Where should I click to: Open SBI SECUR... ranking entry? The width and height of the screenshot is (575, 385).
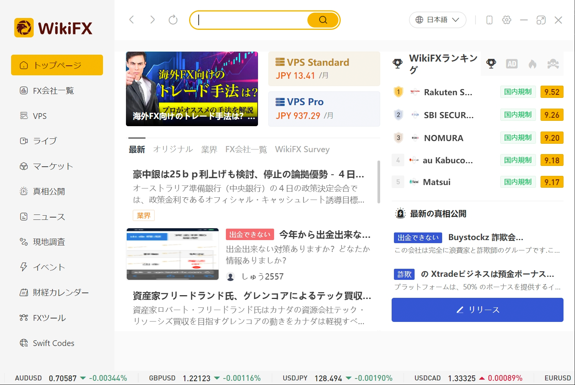pos(449,115)
